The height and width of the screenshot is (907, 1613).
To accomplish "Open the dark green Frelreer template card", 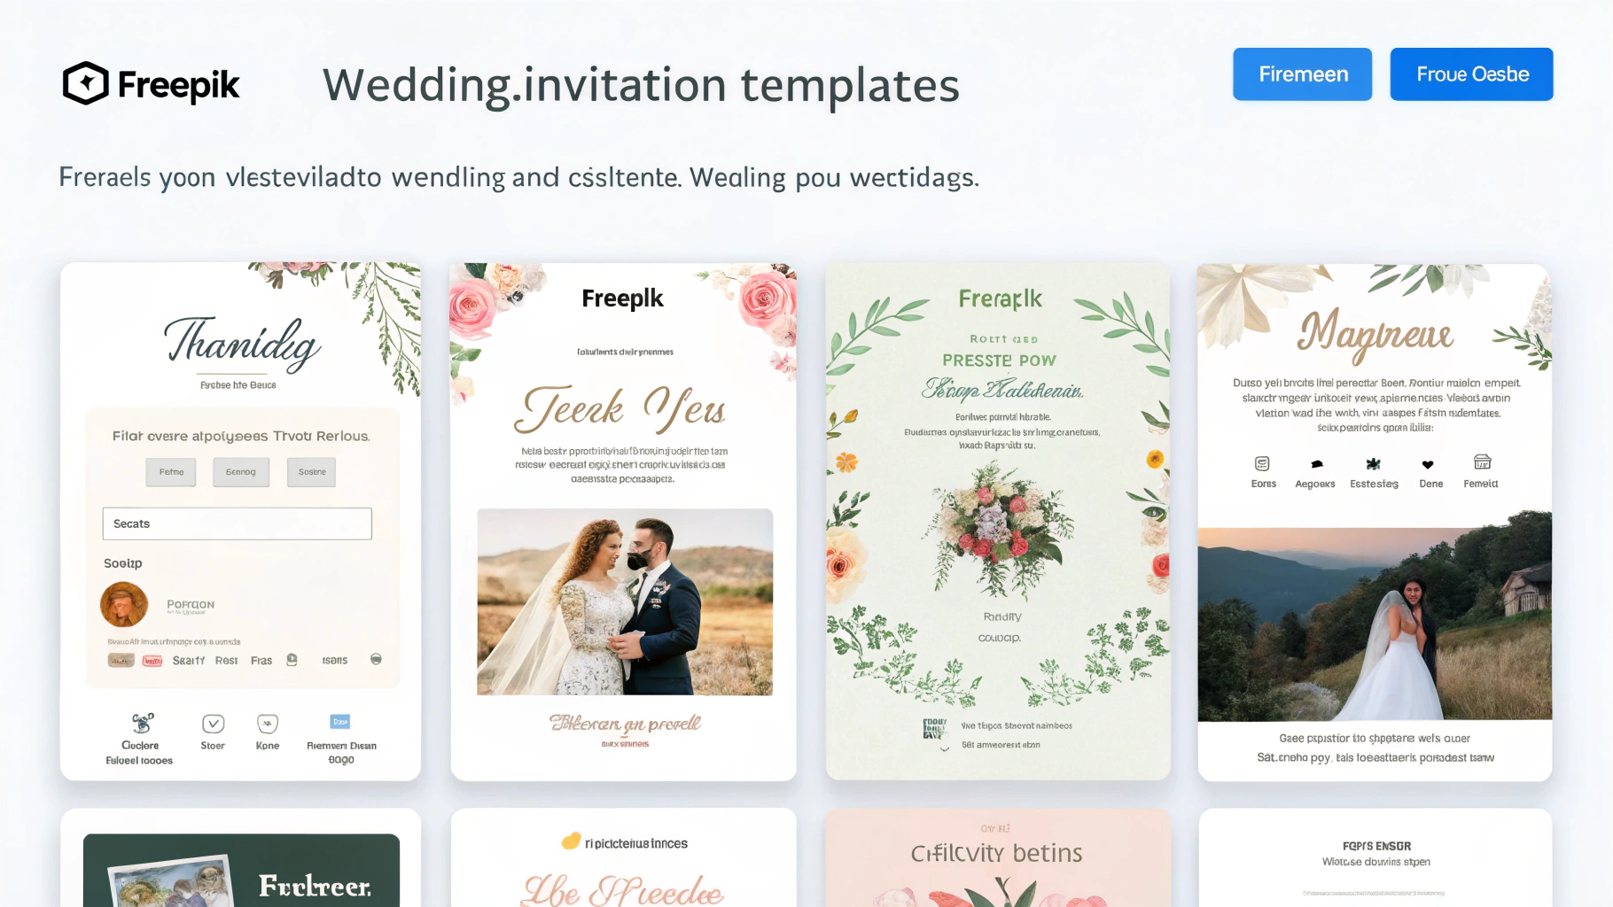I will (x=240, y=859).
